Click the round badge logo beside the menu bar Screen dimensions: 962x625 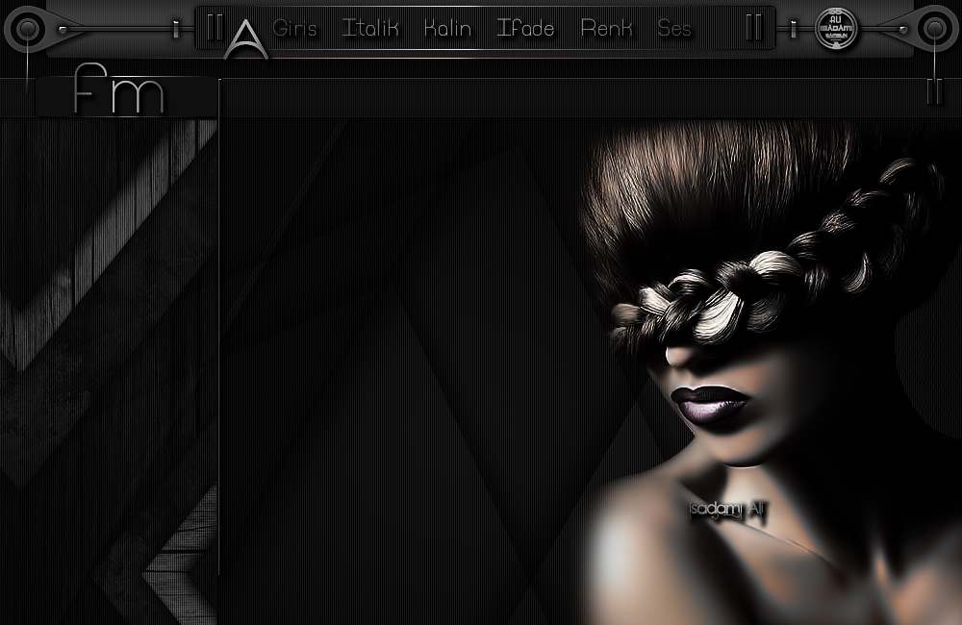[x=836, y=28]
